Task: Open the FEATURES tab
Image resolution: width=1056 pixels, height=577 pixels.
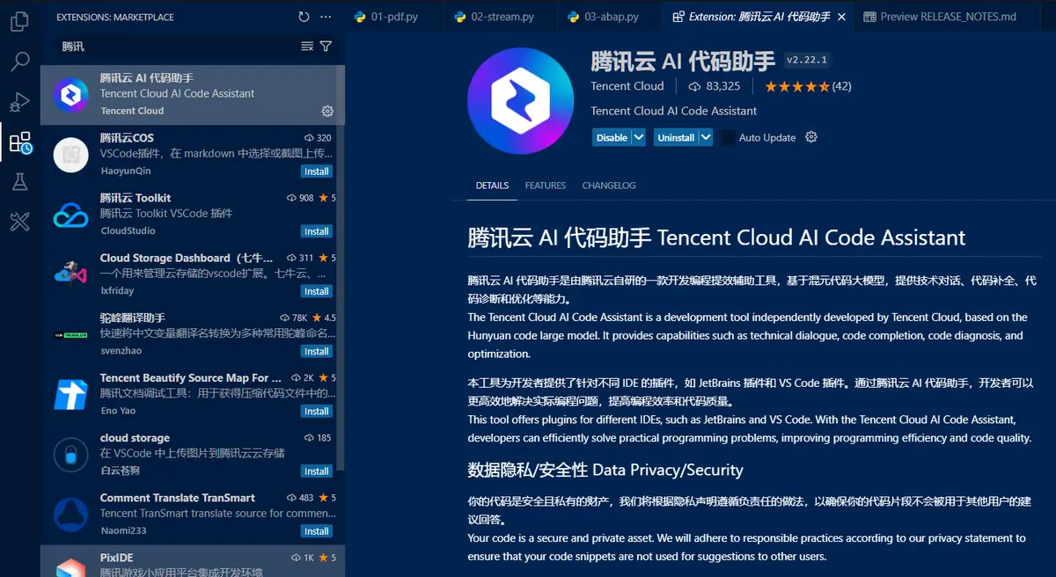Action: (x=546, y=186)
